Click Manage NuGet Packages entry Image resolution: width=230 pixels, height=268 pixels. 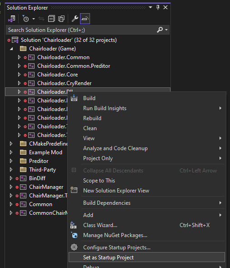[x=115, y=235]
